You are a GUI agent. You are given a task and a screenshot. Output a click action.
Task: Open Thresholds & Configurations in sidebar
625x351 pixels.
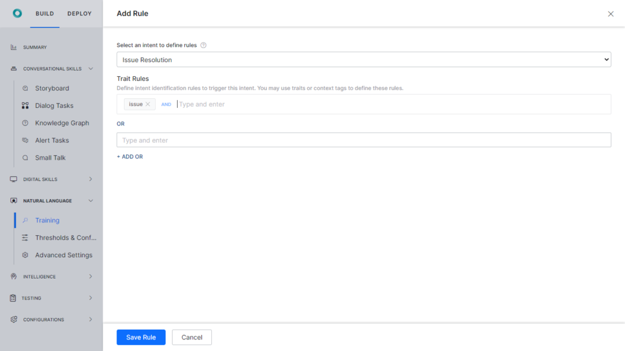click(x=65, y=238)
